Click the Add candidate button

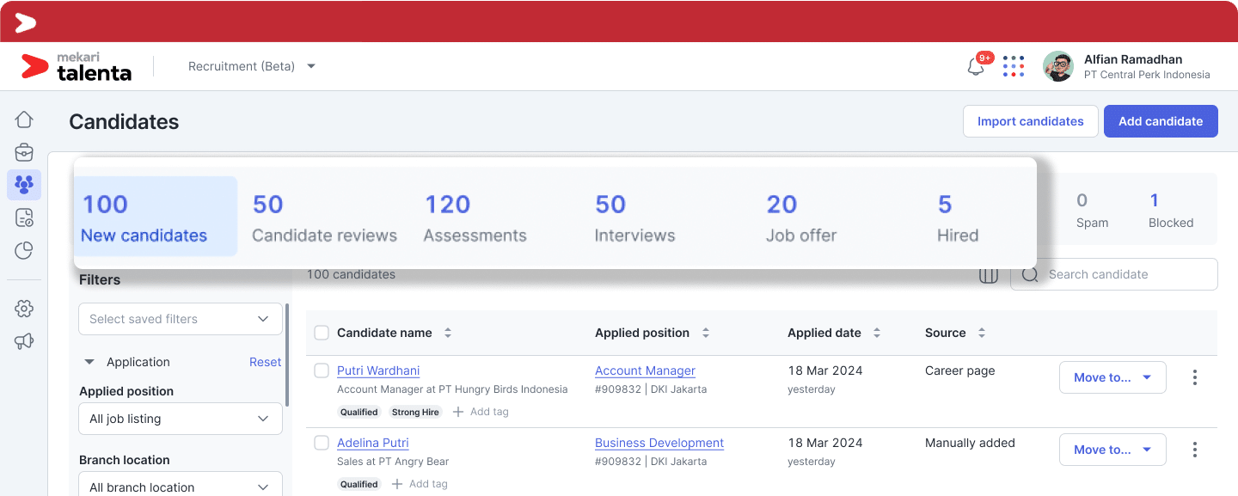1161,121
